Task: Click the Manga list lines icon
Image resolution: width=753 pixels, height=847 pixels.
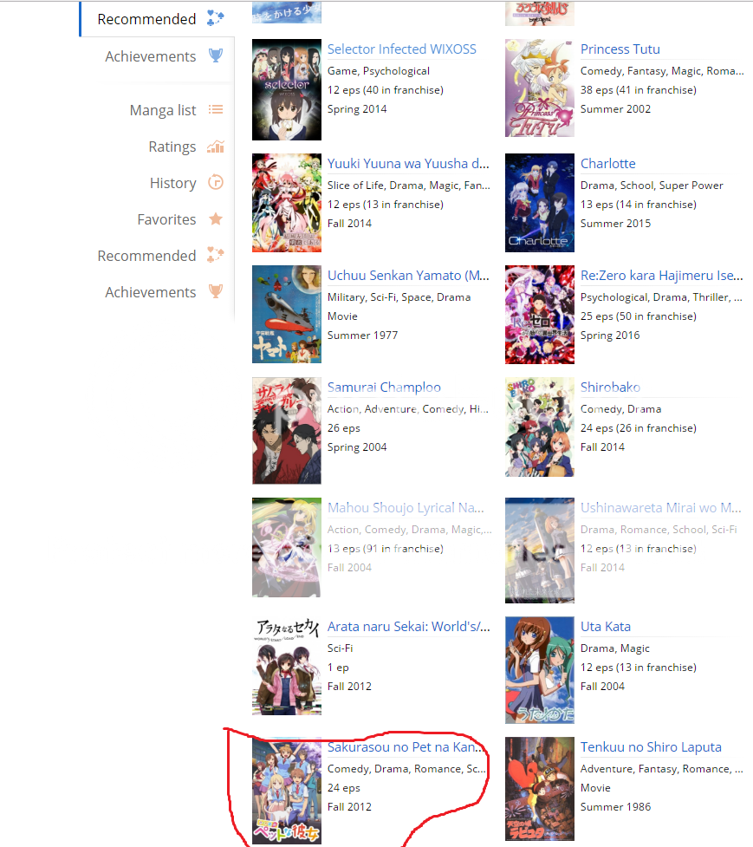Action: pyautogui.click(x=216, y=109)
